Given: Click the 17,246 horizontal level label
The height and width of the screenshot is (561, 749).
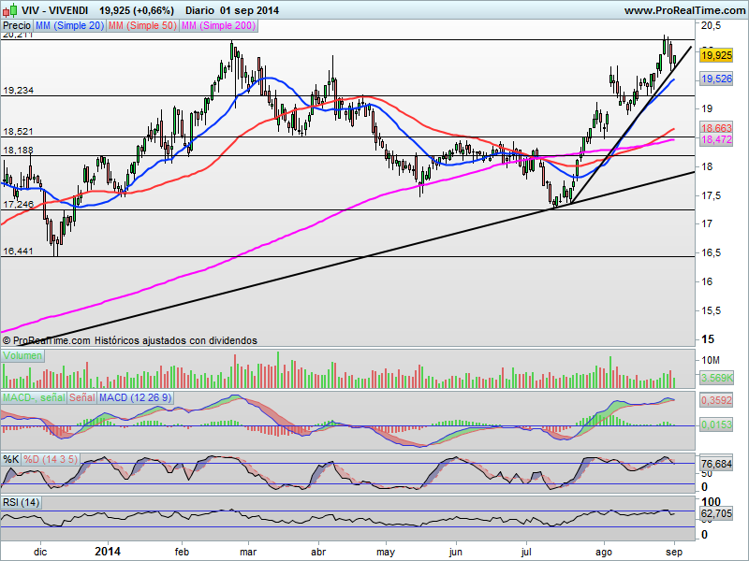Looking at the screenshot, I should (x=18, y=205).
